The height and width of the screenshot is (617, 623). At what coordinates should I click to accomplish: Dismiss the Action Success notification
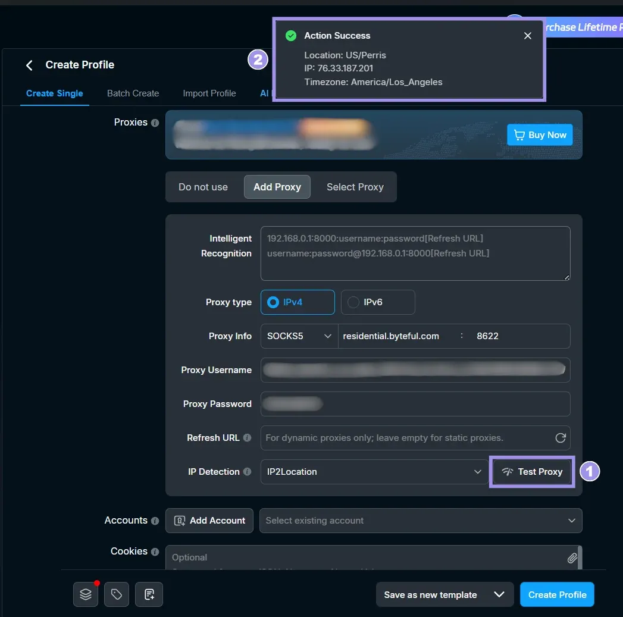[527, 36]
